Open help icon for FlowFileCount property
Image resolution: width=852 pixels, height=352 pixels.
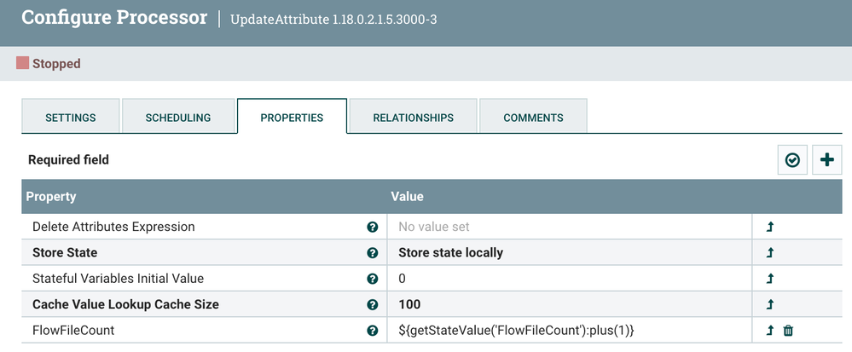[373, 331]
